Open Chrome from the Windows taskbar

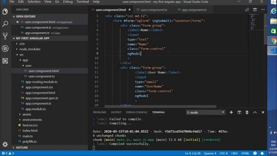[273, 41]
